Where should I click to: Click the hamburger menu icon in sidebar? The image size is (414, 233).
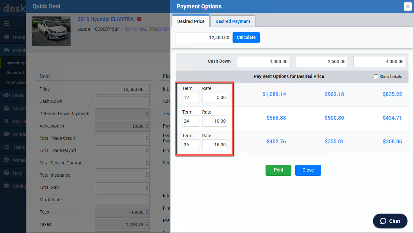pyautogui.click(x=6, y=24)
